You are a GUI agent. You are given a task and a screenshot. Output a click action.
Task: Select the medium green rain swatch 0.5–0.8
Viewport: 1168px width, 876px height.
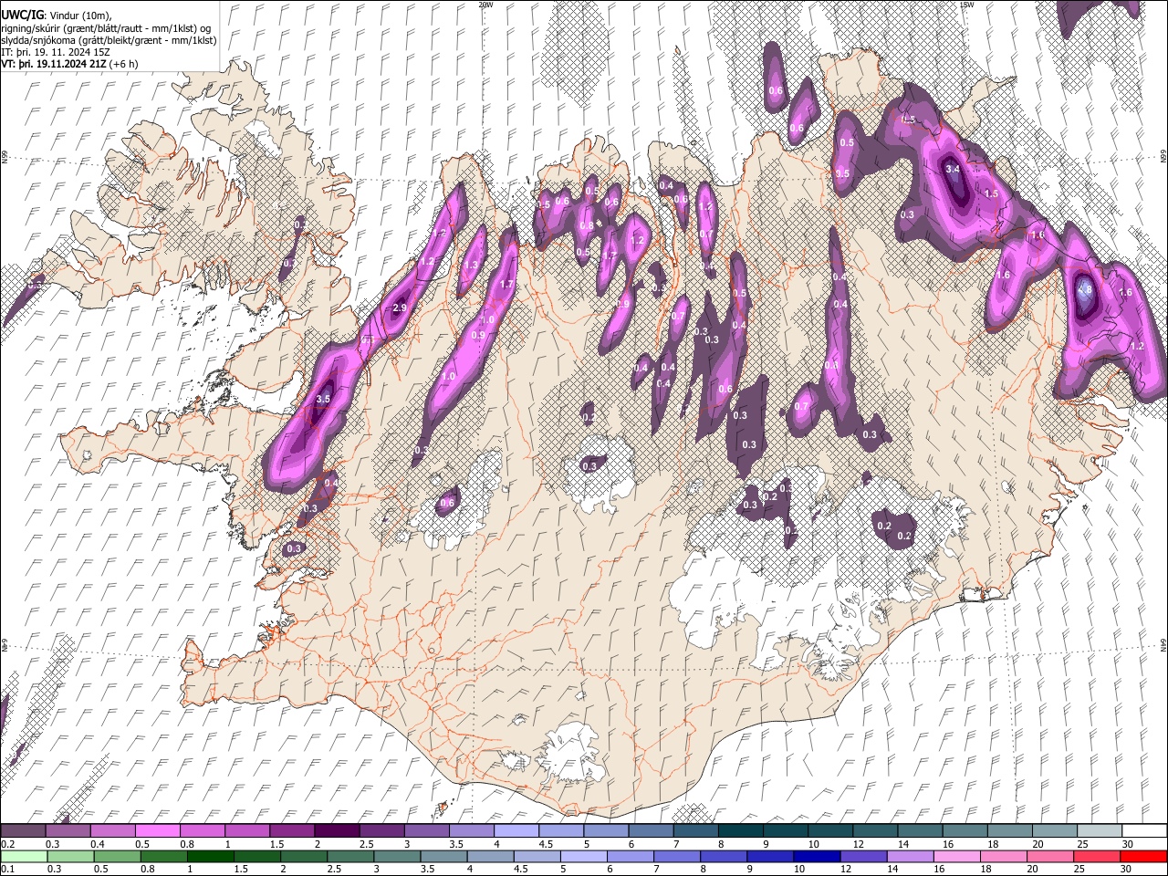(117, 856)
